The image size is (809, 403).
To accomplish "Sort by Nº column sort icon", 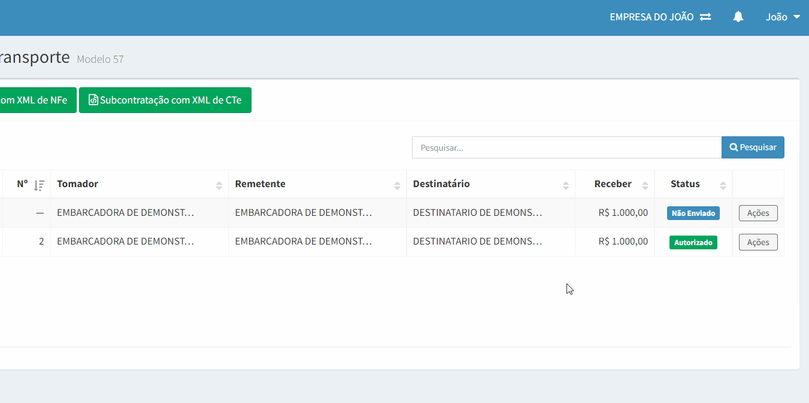I will (39, 185).
